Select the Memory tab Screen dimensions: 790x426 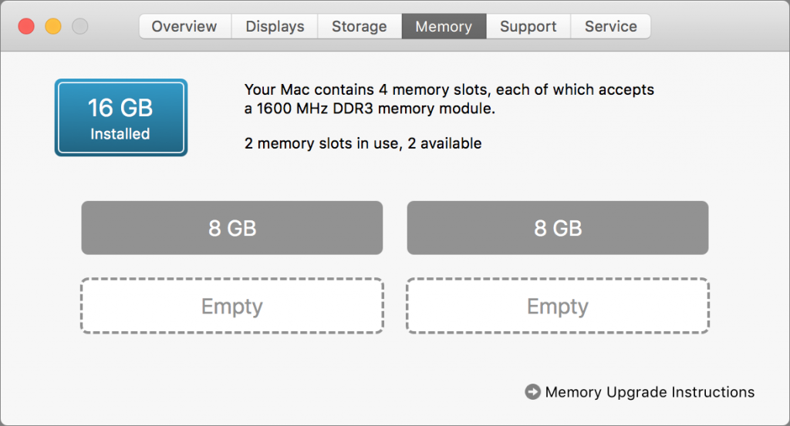444,26
